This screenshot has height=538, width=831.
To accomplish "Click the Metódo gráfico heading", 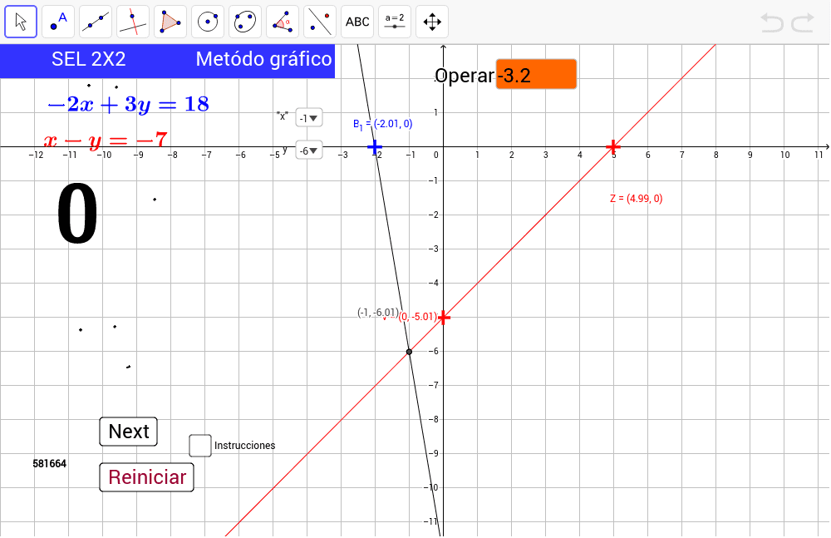I will pos(264,59).
